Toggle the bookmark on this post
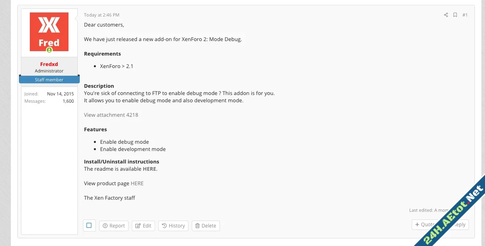This screenshot has width=485, height=246. pyautogui.click(x=455, y=14)
